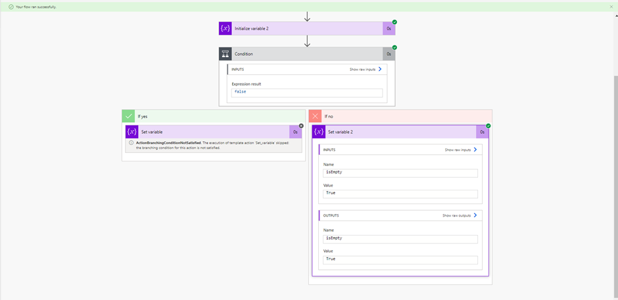Click the Condition action icon
This screenshot has width=618, height=300.
[x=226, y=54]
